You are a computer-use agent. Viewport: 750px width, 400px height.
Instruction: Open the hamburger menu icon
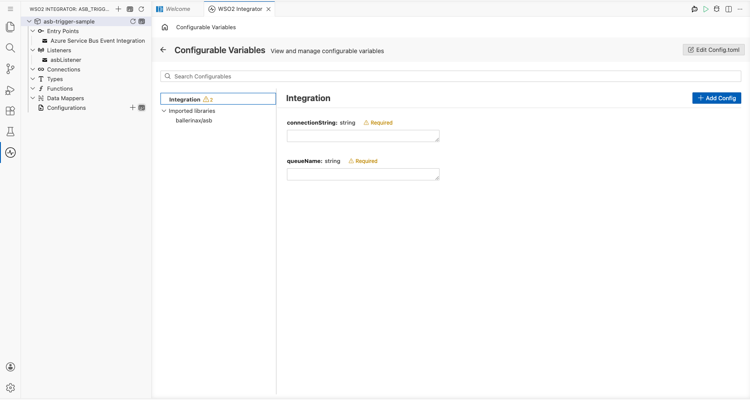pos(10,9)
